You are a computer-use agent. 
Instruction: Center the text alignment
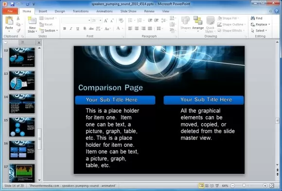pos(137,28)
